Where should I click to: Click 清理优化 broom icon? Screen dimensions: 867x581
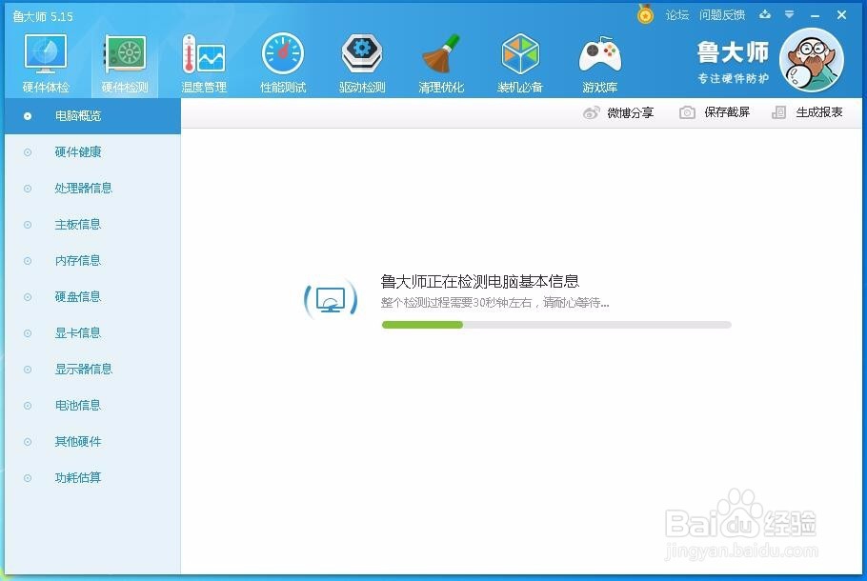441,53
